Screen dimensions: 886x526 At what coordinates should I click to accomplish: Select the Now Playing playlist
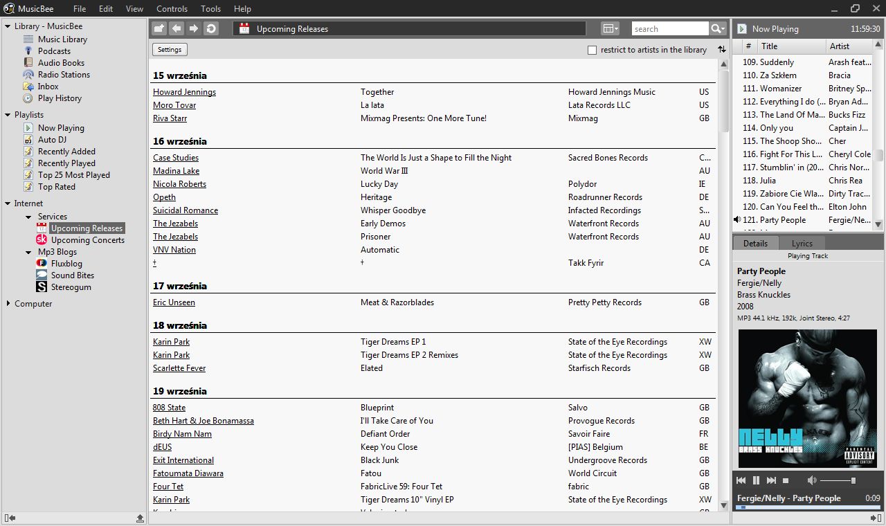point(61,128)
